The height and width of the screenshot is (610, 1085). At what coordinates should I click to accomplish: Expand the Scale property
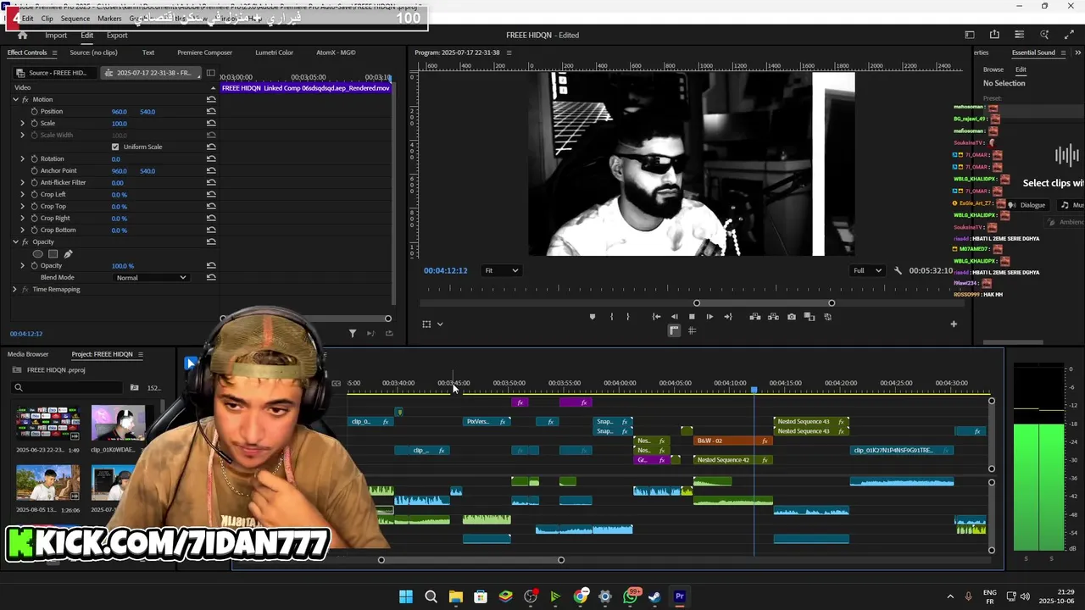pos(23,123)
